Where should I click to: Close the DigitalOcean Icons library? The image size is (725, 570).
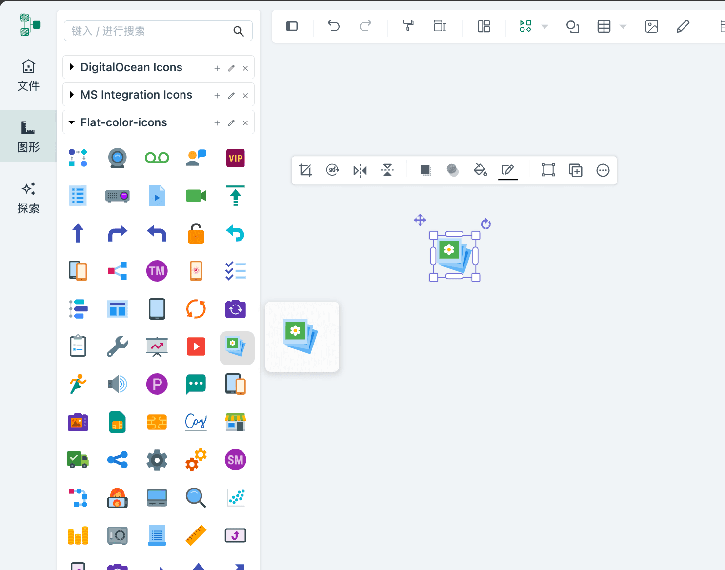click(x=245, y=68)
